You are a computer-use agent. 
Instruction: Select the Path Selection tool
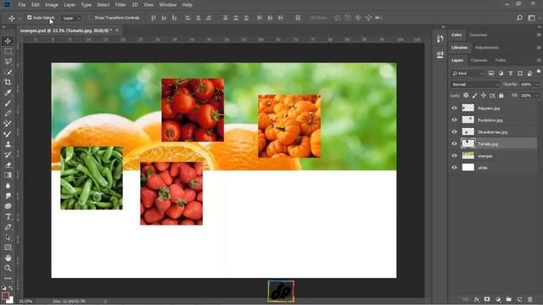[8, 237]
